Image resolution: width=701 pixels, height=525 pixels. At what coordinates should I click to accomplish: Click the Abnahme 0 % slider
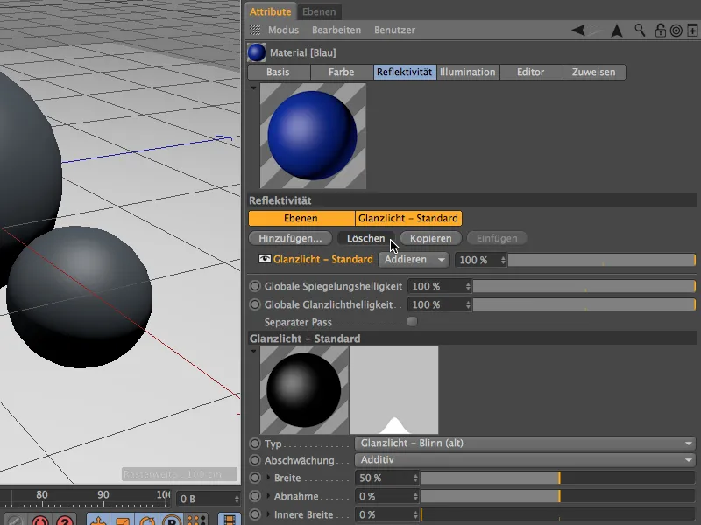557,496
